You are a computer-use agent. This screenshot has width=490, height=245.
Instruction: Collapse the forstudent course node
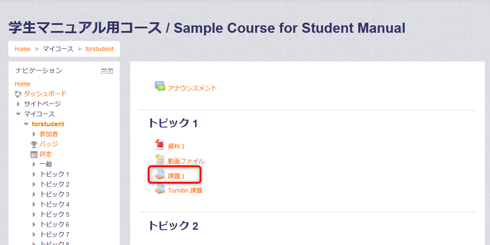[x=26, y=124]
